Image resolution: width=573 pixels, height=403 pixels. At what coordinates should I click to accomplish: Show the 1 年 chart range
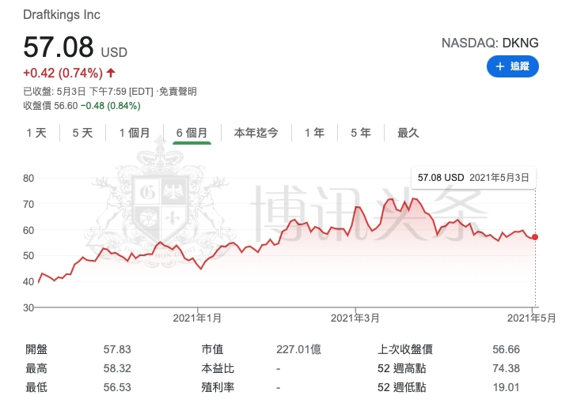pos(314,133)
